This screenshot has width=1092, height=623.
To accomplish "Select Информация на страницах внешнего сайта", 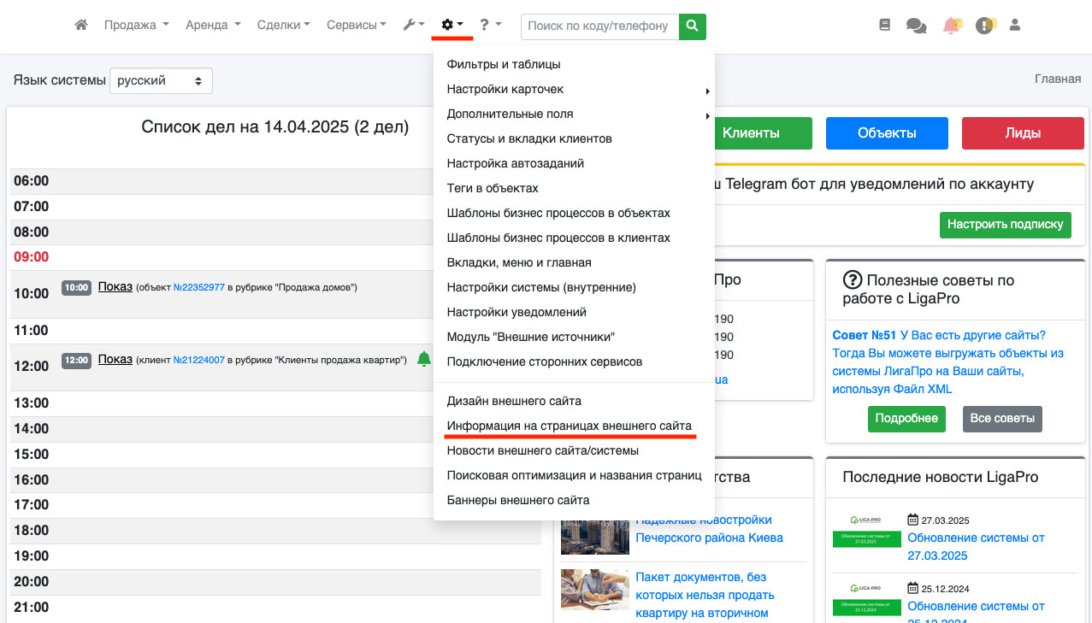I will (569, 426).
